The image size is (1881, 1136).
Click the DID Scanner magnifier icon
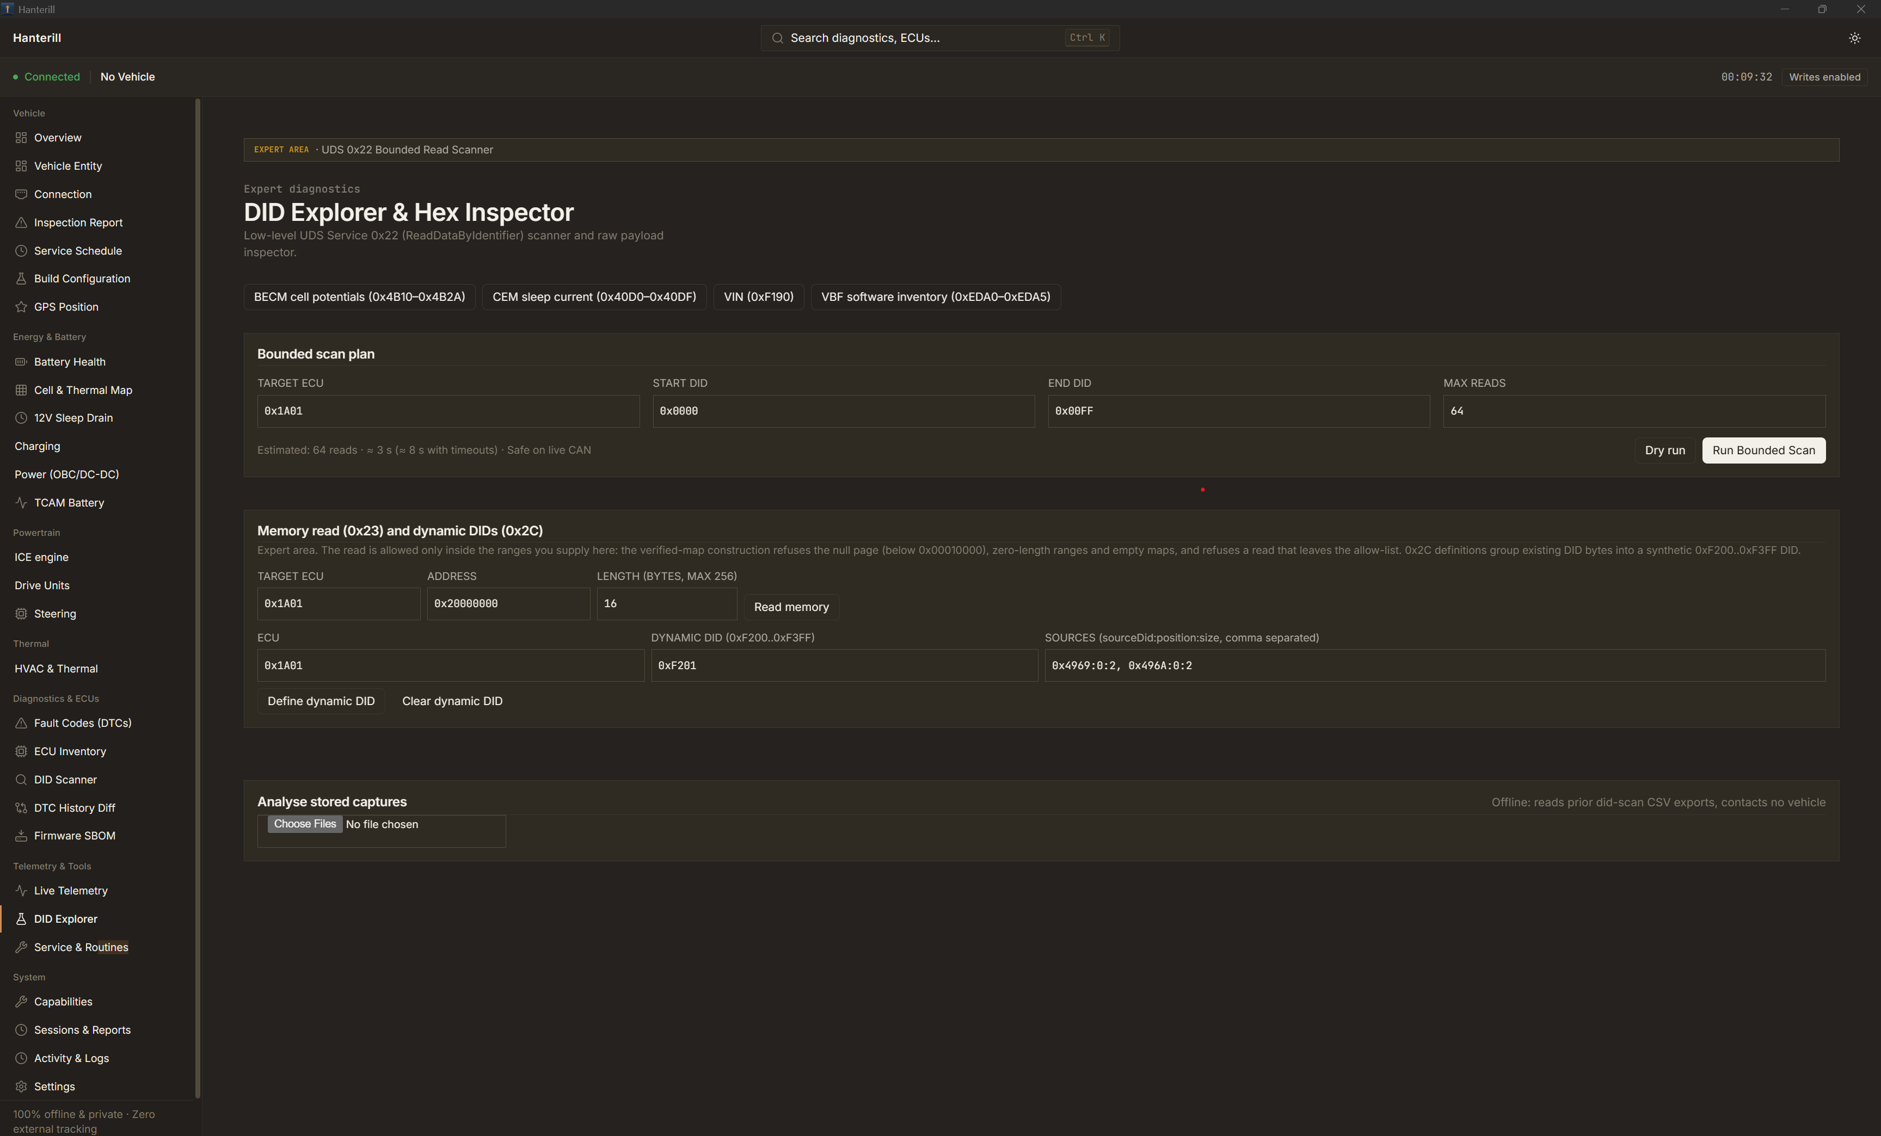click(21, 780)
